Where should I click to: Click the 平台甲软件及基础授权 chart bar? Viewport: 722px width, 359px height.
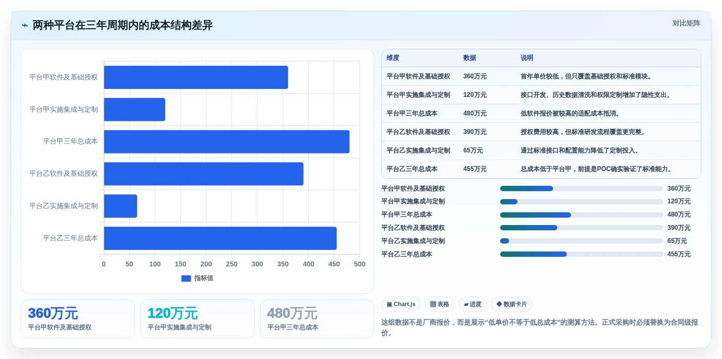pyautogui.click(x=196, y=77)
